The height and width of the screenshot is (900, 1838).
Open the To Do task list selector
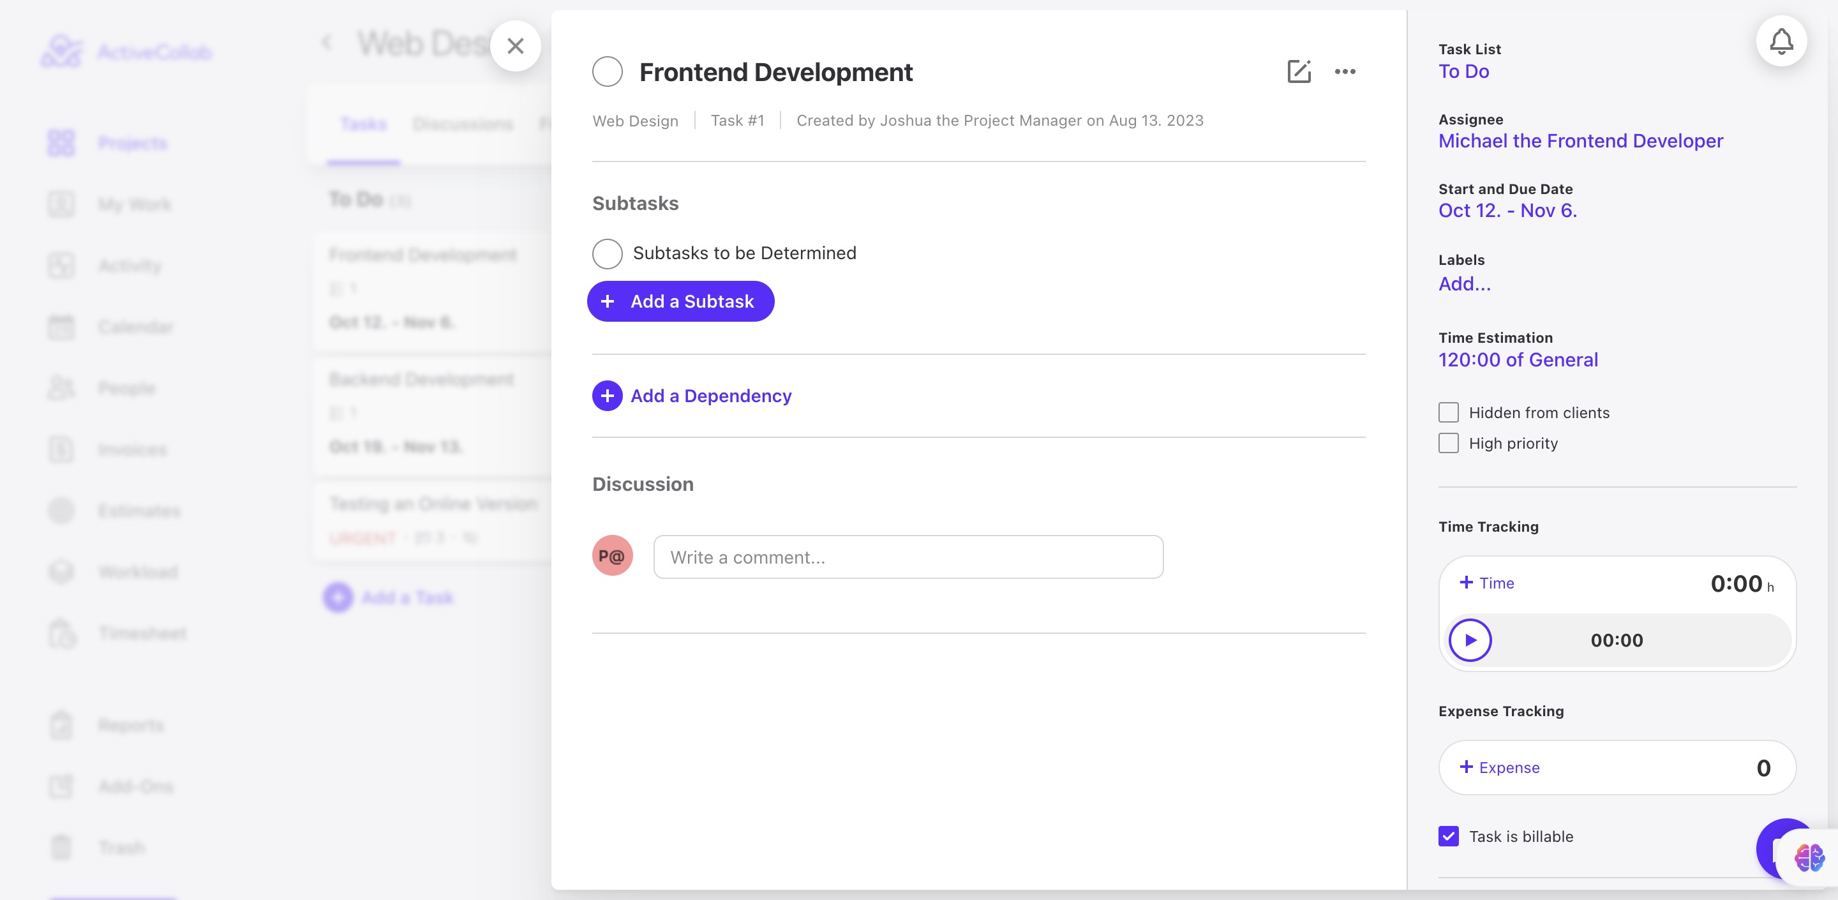coord(1463,71)
